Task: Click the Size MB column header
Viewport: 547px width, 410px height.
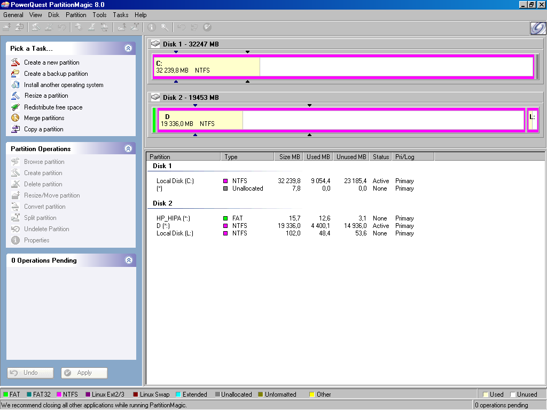Action: point(289,157)
